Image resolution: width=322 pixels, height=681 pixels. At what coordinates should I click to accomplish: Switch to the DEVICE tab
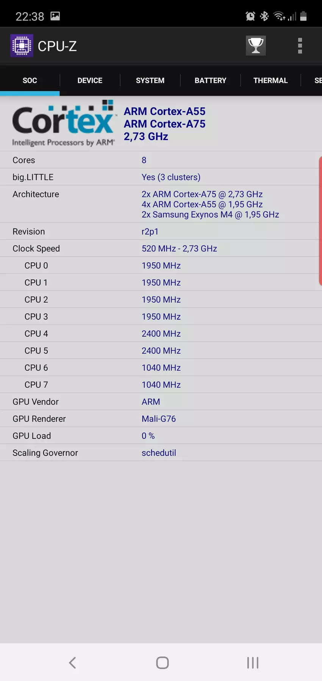(90, 80)
